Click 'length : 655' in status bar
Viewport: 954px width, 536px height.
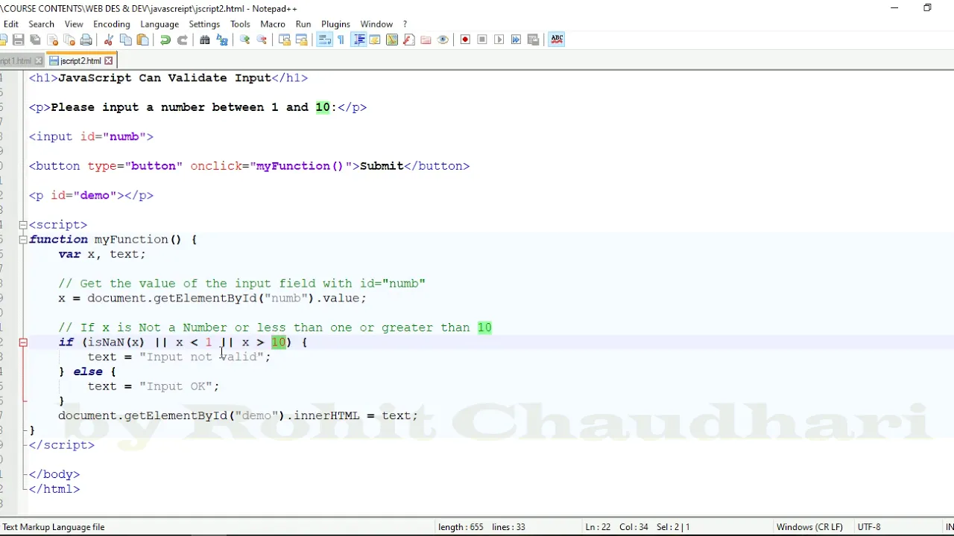point(461,527)
